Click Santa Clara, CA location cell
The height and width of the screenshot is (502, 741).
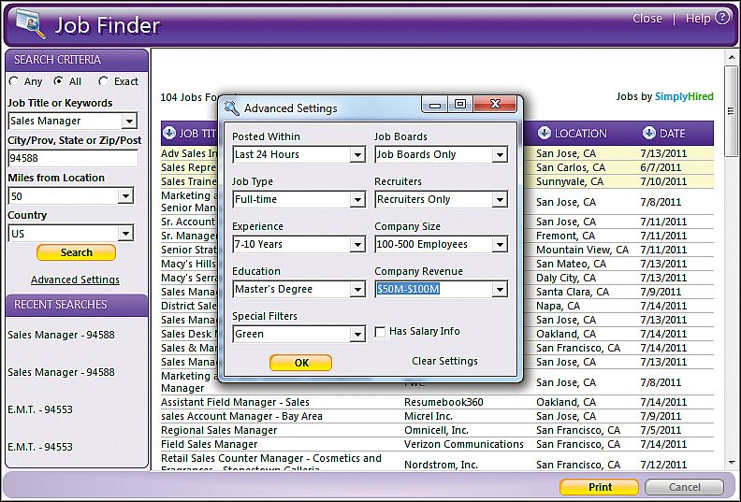coord(573,292)
